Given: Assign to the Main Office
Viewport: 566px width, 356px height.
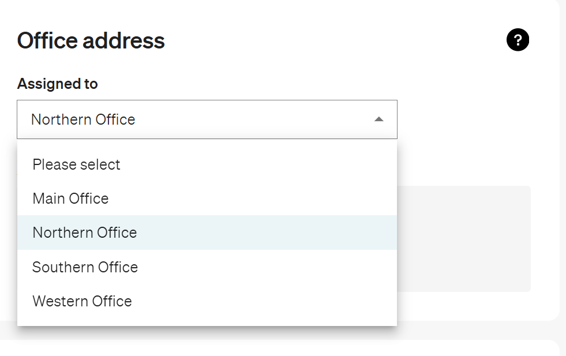Looking at the screenshot, I should pyautogui.click(x=207, y=198).
